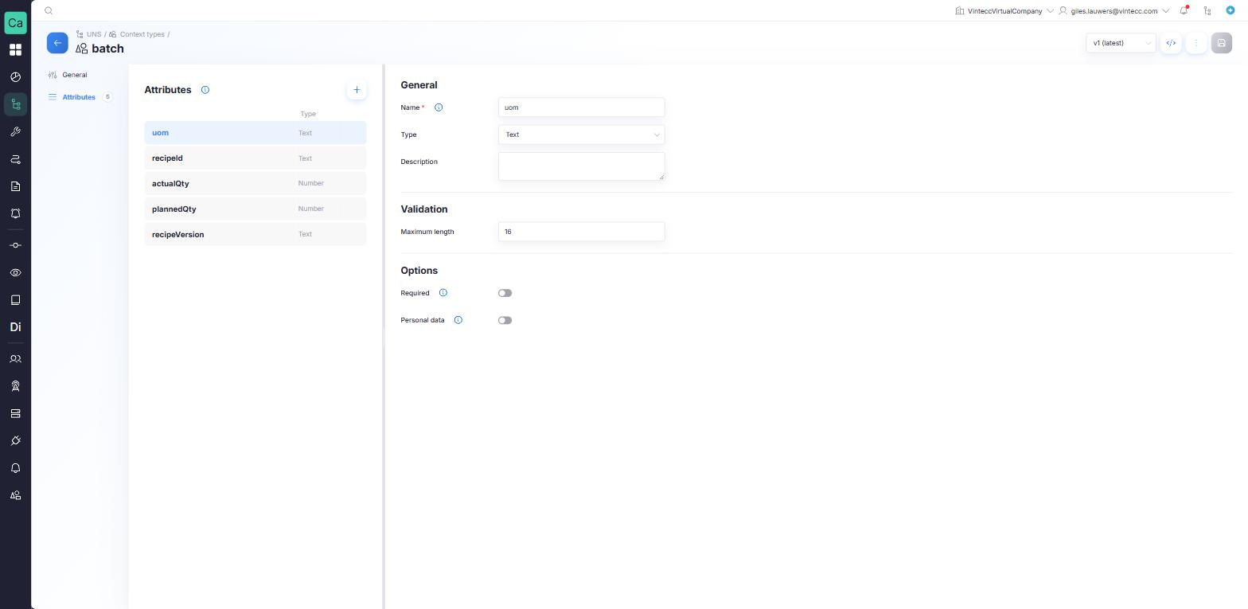This screenshot has width=1248, height=609.
Task: Click the save disk button
Action: [1221, 43]
